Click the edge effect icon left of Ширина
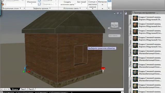This screenshot has width=165, height=93. (39, 4)
